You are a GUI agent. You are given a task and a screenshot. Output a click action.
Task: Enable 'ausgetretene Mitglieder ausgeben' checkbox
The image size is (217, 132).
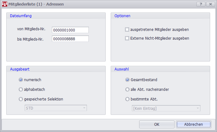[x=127, y=30]
